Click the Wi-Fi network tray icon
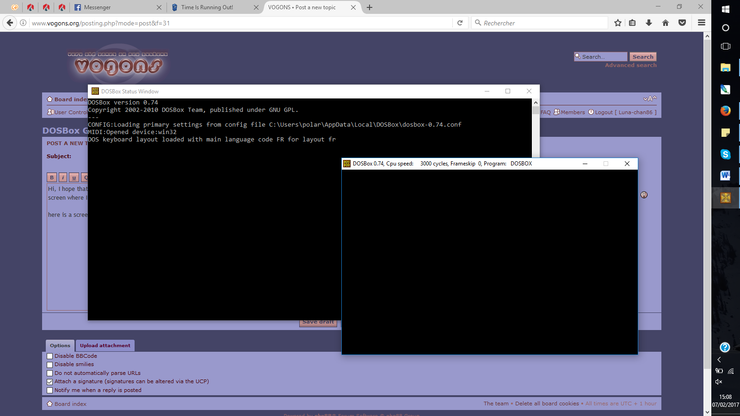The width and height of the screenshot is (740, 416). pos(731,371)
